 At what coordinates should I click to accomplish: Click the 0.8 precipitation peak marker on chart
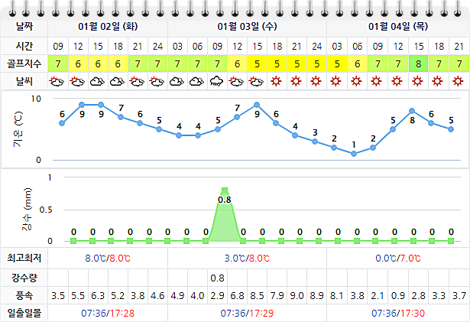coord(225,190)
